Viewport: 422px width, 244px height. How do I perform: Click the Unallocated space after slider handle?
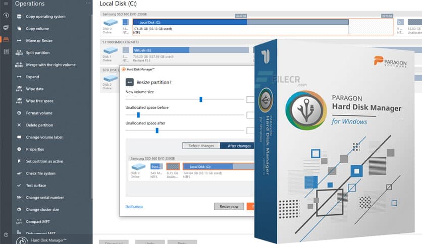click(157, 131)
